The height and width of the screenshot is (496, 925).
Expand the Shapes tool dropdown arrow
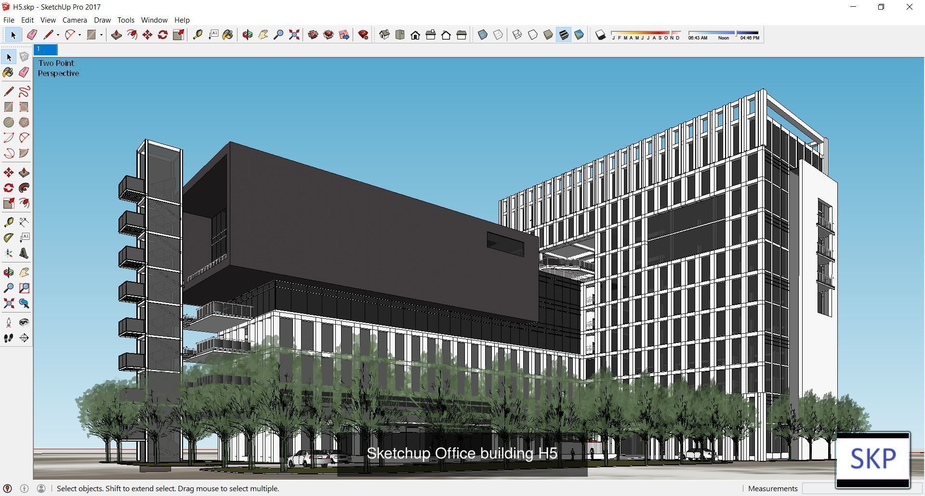point(101,35)
